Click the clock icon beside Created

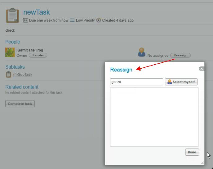tap(99, 20)
